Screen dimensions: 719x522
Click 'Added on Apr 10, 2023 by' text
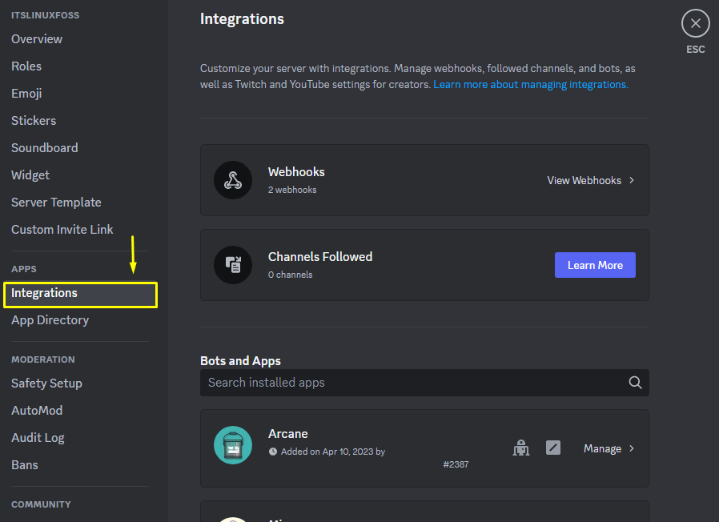tap(333, 452)
